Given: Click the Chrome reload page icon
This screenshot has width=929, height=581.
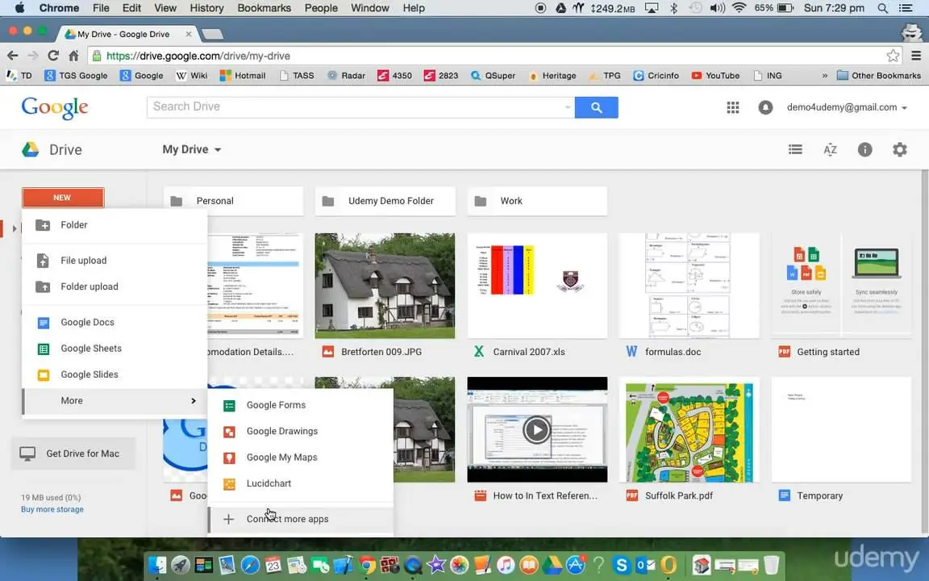Looking at the screenshot, I should (52, 56).
